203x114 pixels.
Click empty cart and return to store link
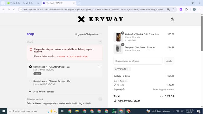pyautogui.click(x=73, y=56)
